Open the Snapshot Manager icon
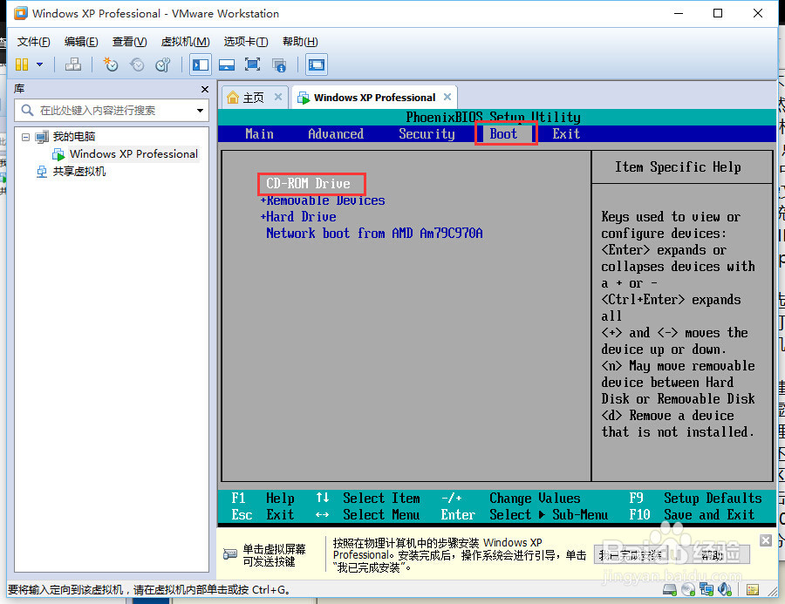This screenshot has height=604, width=785. pos(162,64)
